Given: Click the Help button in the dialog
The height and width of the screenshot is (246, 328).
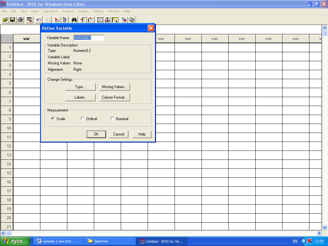Looking at the screenshot, I should [x=142, y=134].
